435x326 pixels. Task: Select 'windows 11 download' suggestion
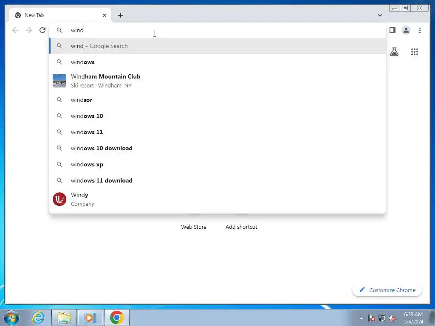[x=217, y=180]
